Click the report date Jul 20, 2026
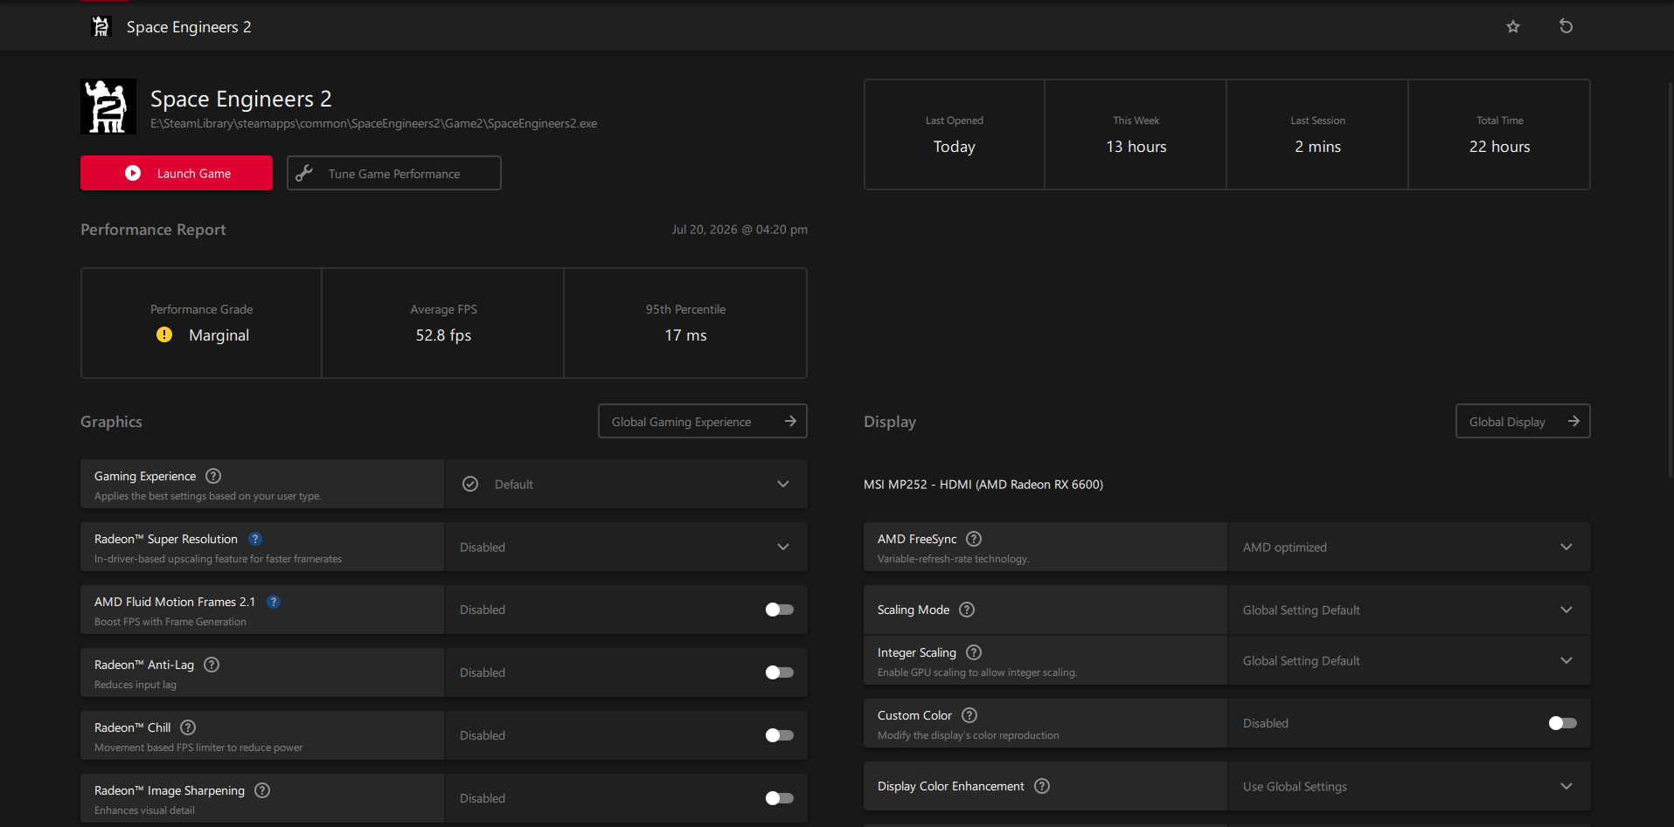1674x827 pixels. (x=740, y=230)
